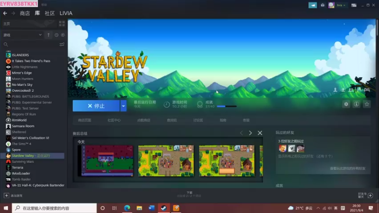Click the Terraria game icon
The image size is (379, 213).
pos(8,168)
